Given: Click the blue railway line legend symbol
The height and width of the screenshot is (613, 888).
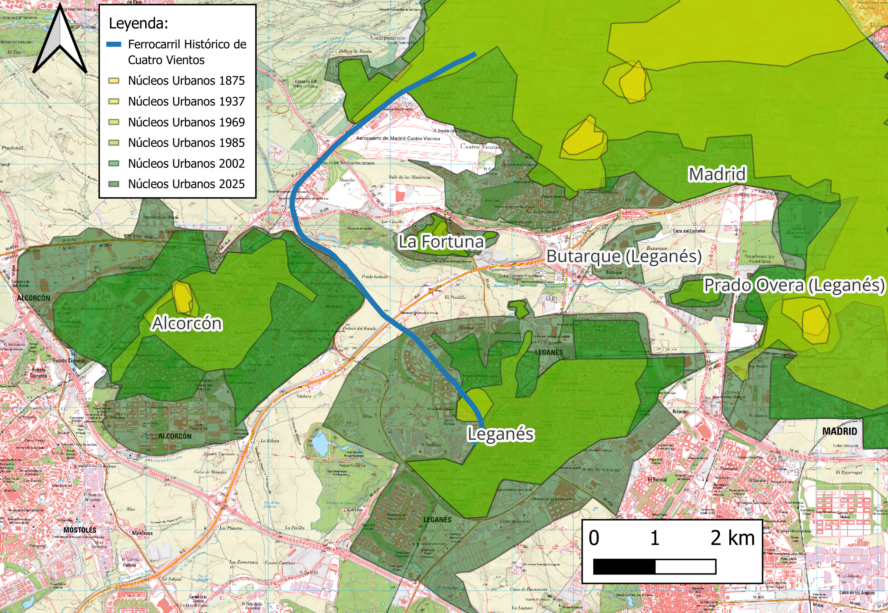Looking at the screenshot, I should 114,45.
